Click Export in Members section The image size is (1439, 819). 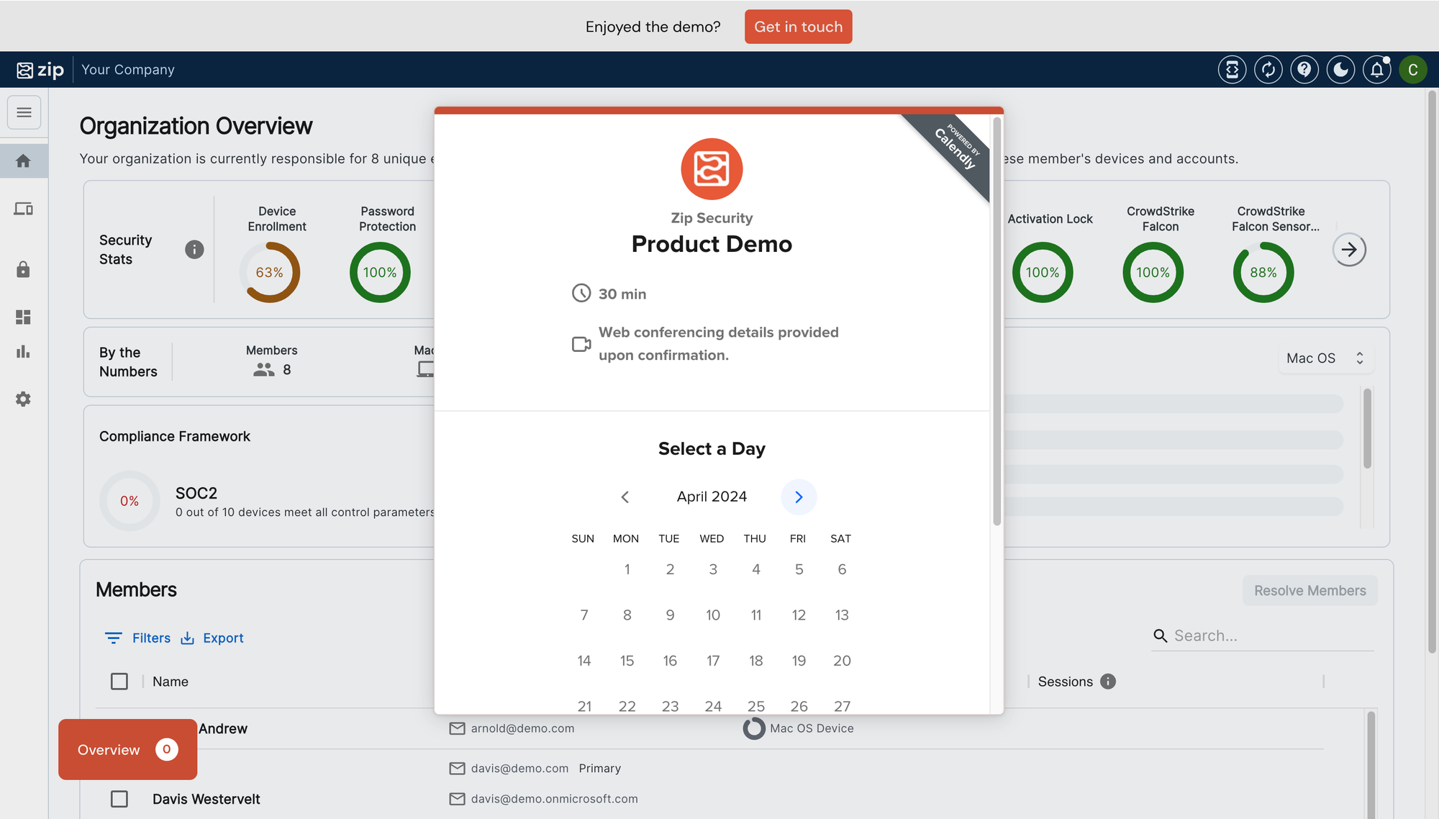[x=212, y=638]
